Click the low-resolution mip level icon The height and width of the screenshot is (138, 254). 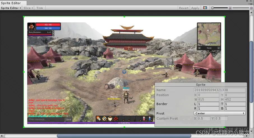[x=230, y=8]
